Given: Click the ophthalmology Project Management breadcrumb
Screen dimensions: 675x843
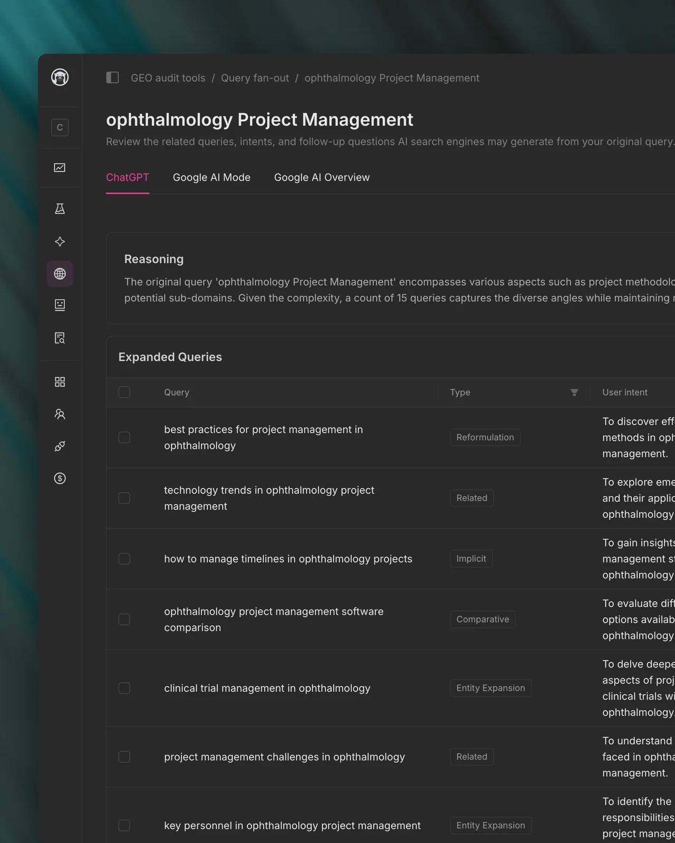Looking at the screenshot, I should tap(392, 78).
